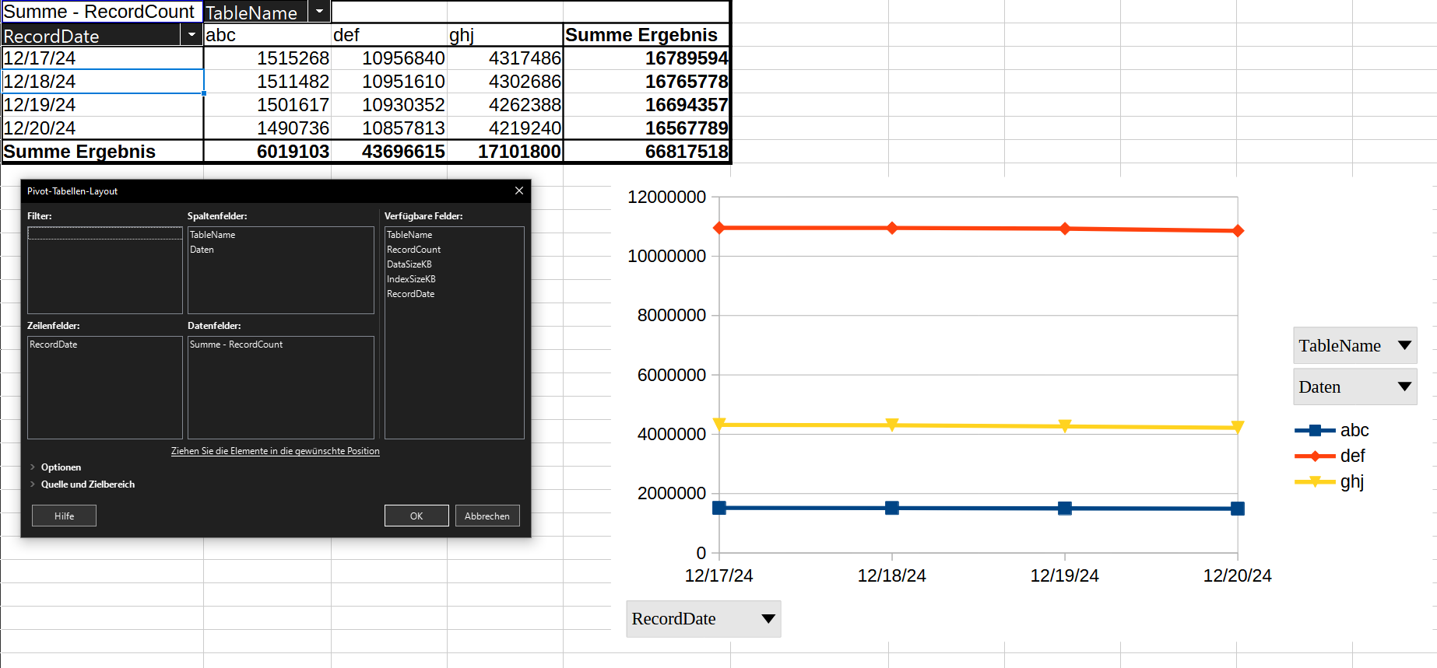The width and height of the screenshot is (1437, 668).
Task: Click the OK button
Action: (x=416, y=516)
